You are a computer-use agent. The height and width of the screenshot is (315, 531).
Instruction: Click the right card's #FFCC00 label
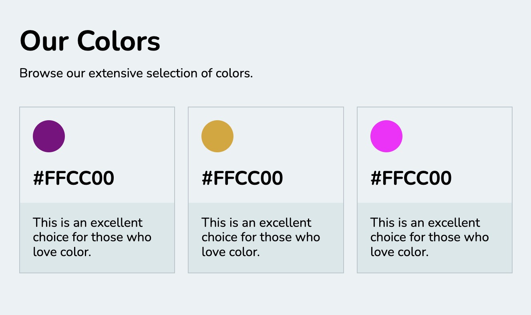click(411, 178)
